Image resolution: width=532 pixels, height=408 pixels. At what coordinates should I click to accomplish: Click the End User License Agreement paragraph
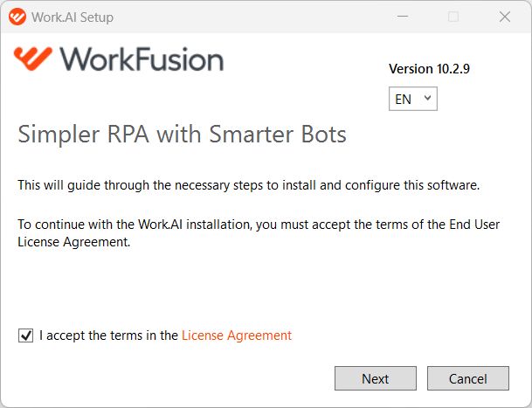point(259,233)
